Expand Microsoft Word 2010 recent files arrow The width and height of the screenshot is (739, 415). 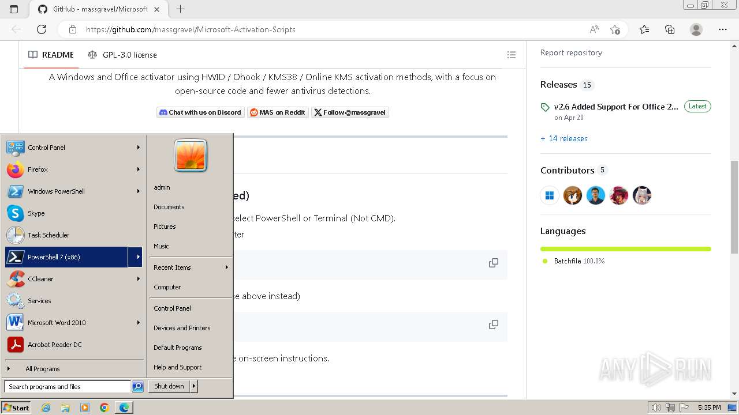139,323
